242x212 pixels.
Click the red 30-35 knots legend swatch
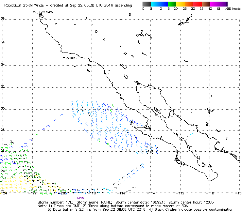pos(198,4)
